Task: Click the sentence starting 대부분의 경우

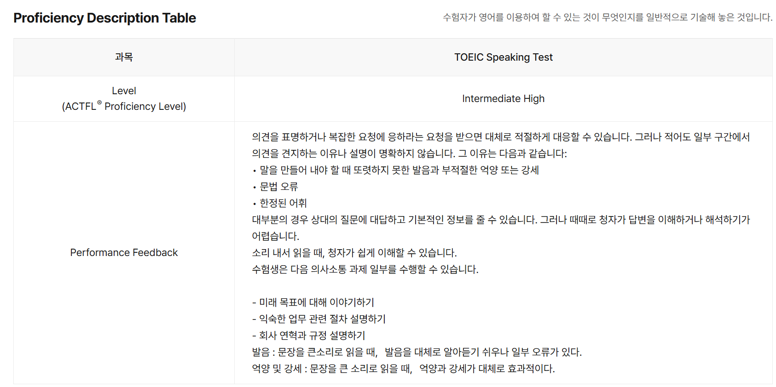Action: [501, 220]
